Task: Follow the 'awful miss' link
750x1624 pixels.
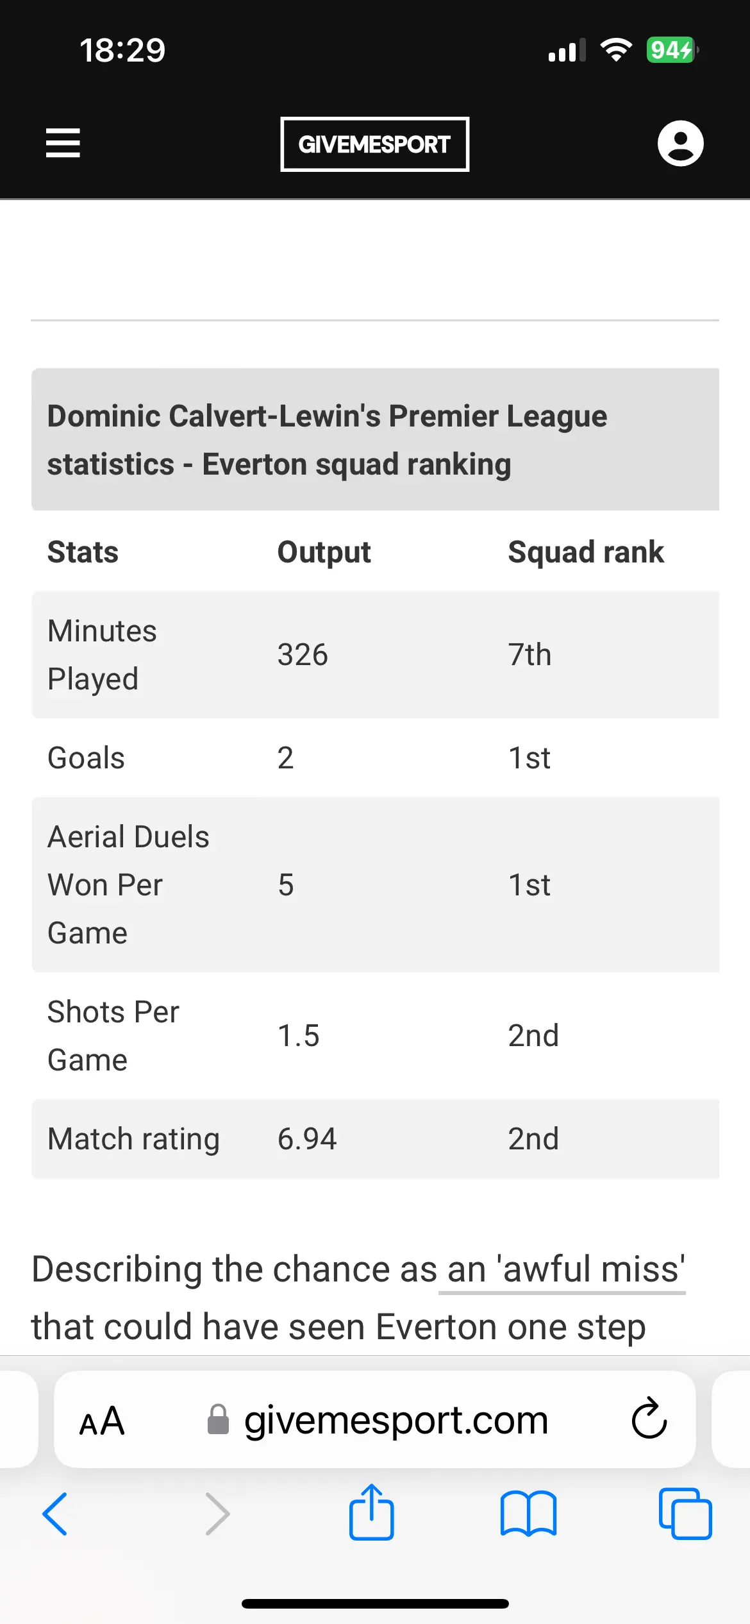Action: click(563, 1269)
